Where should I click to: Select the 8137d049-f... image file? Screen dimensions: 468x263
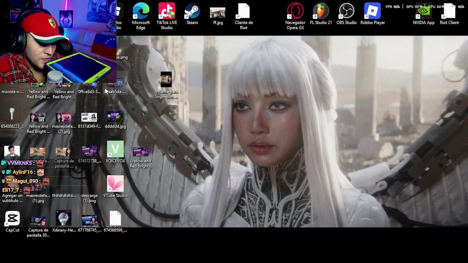pyautogui.click(x=89, y=120)
